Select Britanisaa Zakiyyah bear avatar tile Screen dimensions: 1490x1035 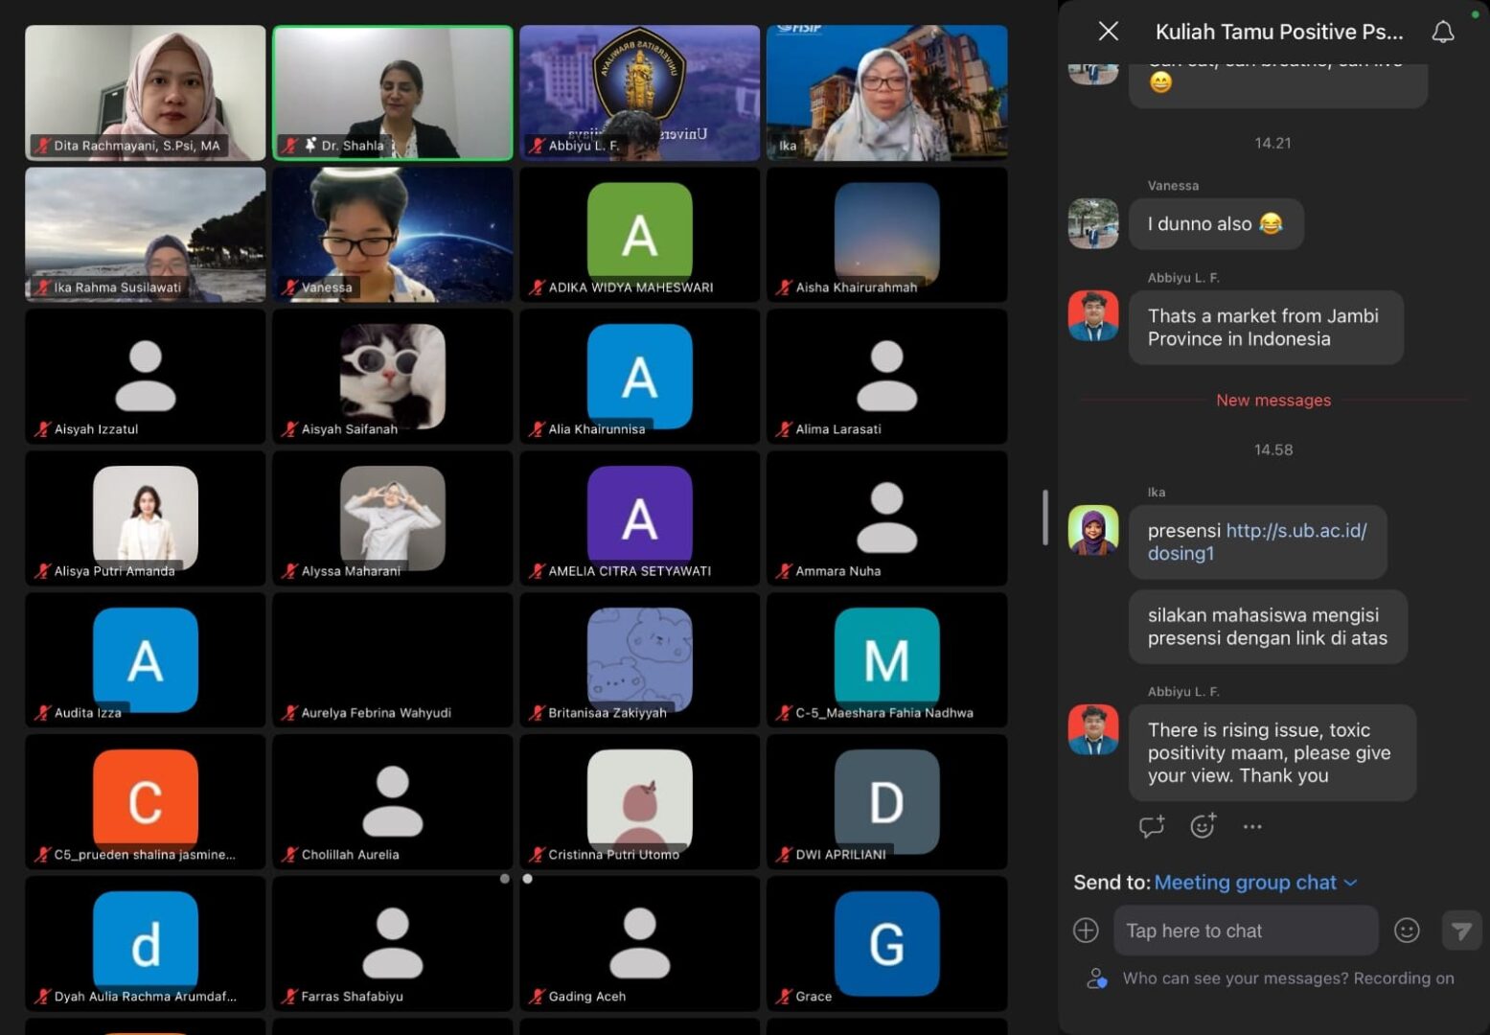coord(640,660)
